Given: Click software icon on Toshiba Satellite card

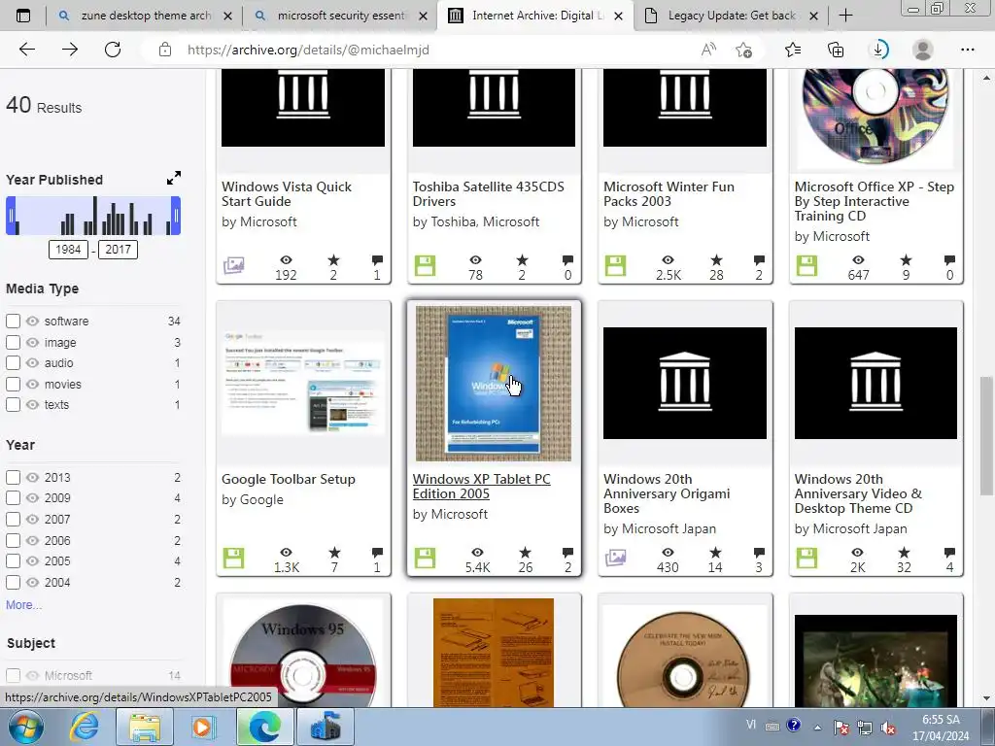Looking at the screenshot, I should click(x=425, y=265).
